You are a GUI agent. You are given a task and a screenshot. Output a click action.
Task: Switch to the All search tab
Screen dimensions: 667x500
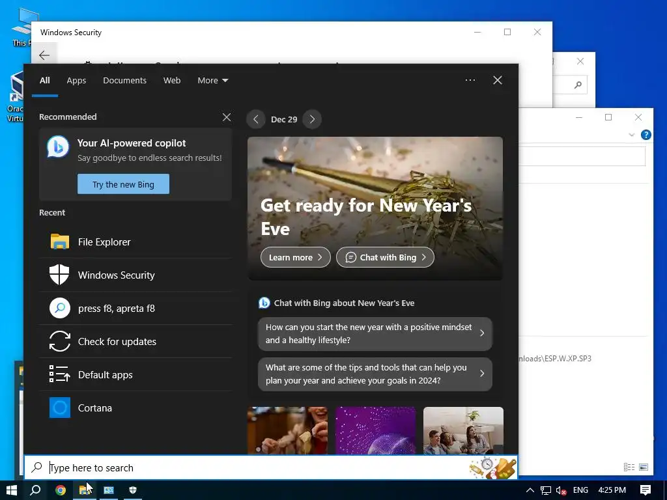point(45,80)
